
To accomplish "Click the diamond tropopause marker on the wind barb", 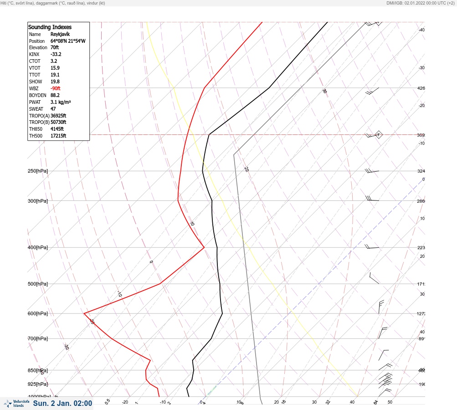I will (379, 135).
